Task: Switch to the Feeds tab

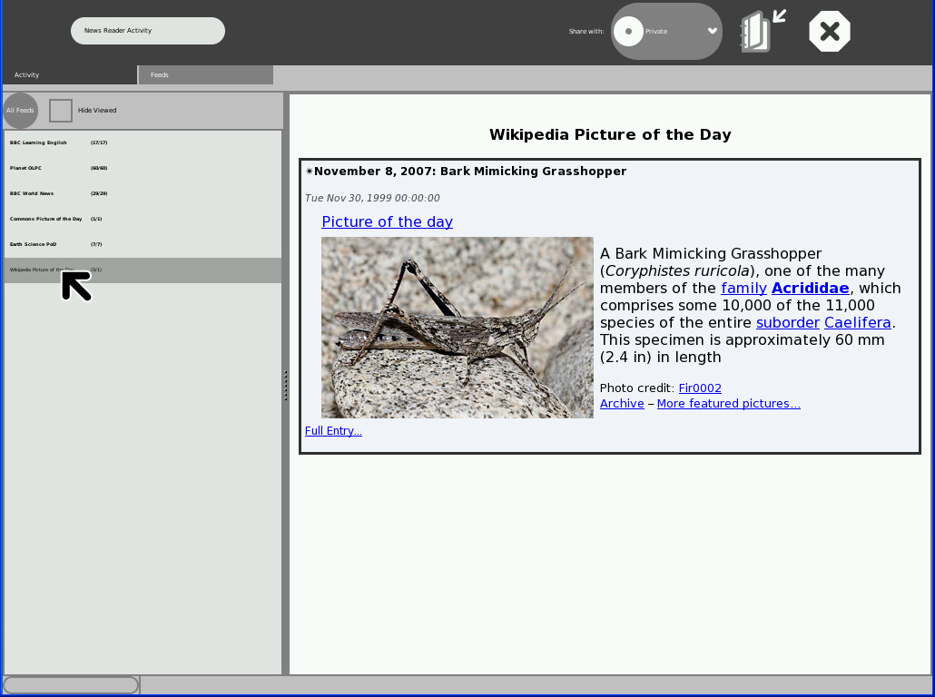Action: (206, 75)
